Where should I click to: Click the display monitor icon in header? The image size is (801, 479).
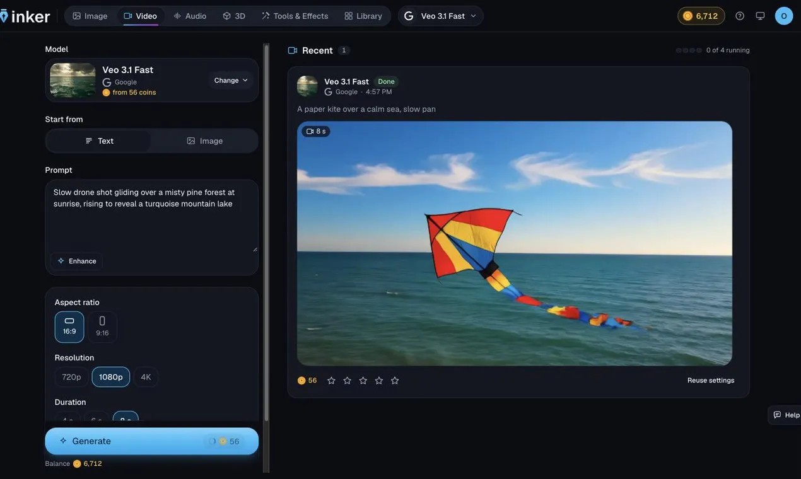tap(760, 16)
